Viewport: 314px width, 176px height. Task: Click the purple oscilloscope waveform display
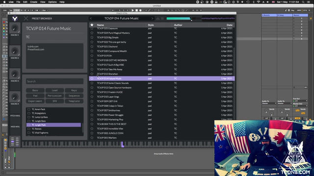click(x=218, y=19)
